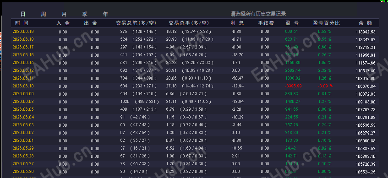Viewport: 388px width, 178px height.
Task: Click the 利息 column header
Action: click(237, 23)
